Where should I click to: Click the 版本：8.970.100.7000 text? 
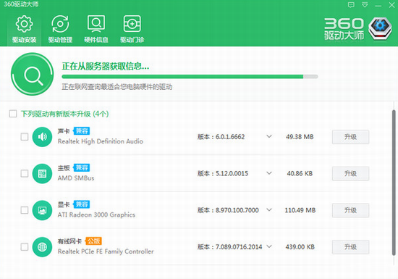(x=228, y=210)
